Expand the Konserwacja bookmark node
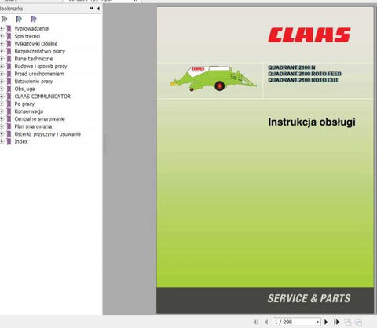Image resolution: width=377 pixels, height=328 pixels. click(x=2, y=111)
